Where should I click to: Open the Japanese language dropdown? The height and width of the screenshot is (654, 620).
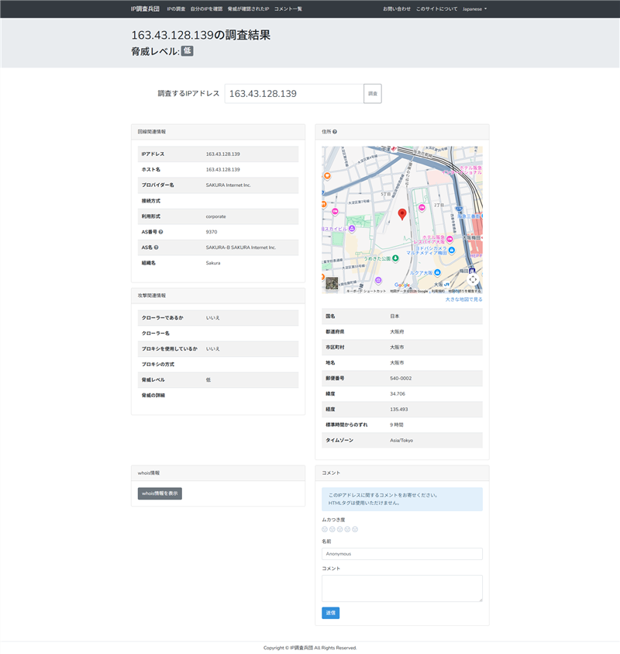[x=474, y=9]
